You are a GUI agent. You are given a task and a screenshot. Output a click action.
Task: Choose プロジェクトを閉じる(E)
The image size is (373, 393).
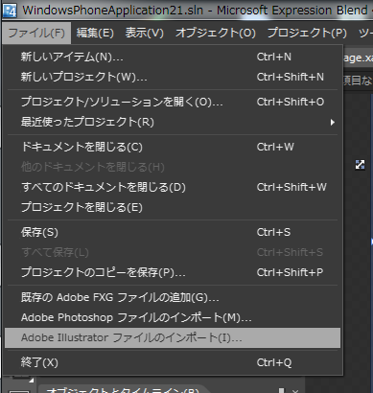pyautogui.click(x=173, y=207)
